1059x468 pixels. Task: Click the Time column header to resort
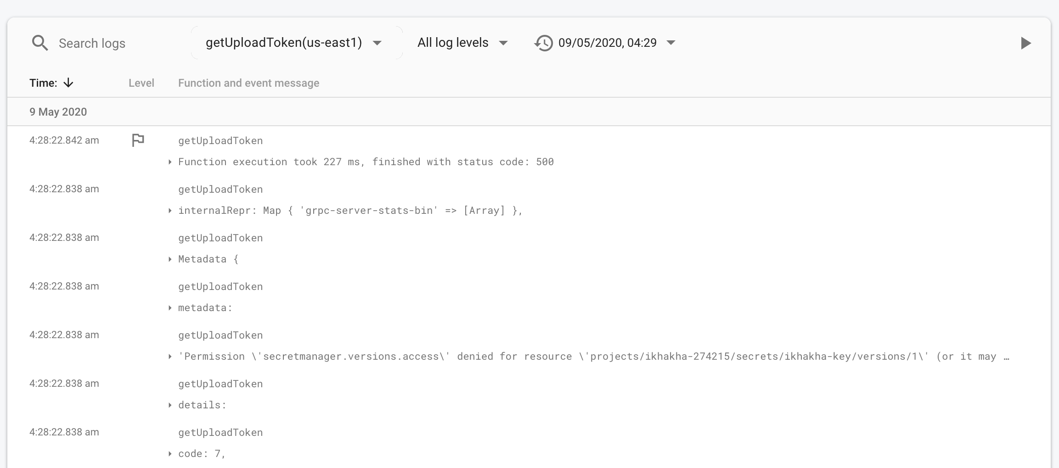(44, 83)
